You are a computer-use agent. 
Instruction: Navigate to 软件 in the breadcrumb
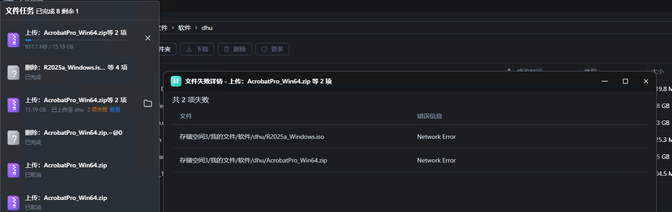coord(185,28)
